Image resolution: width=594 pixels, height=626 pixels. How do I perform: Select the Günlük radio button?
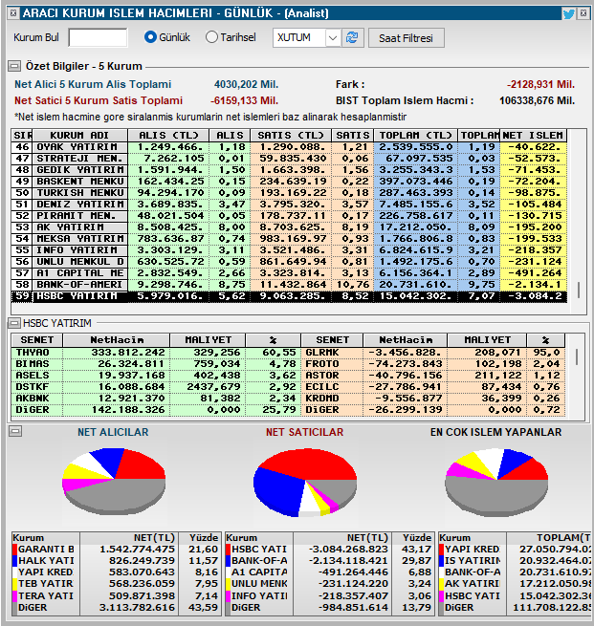(x=150, y=37)
